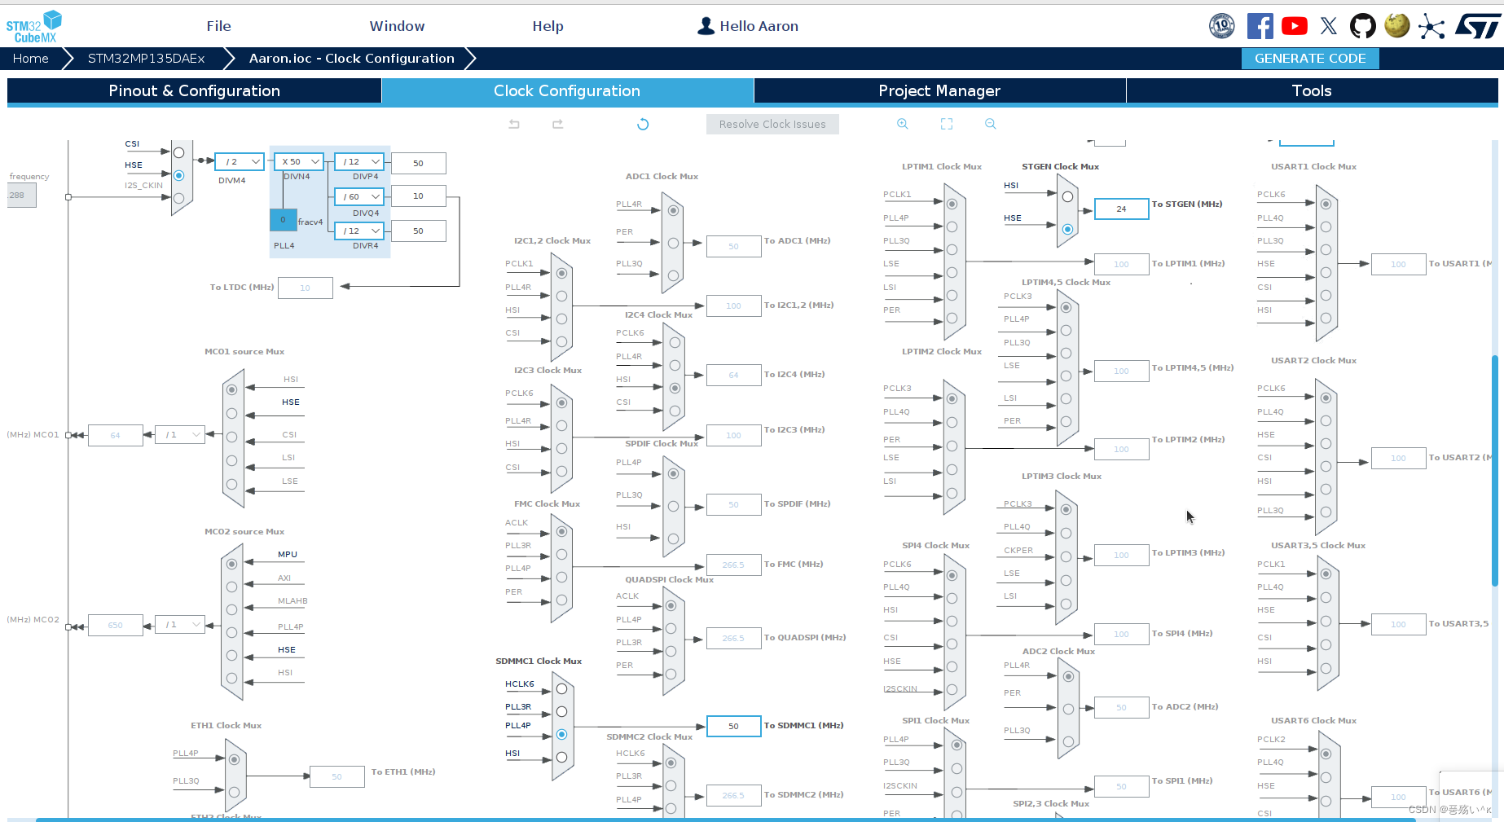
Task: Select HSE as PLL4 source radio
Action: (x=178, y=175)
